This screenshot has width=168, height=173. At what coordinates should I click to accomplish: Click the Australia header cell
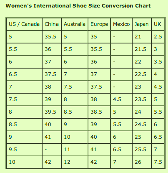click(x=75, y=24)
